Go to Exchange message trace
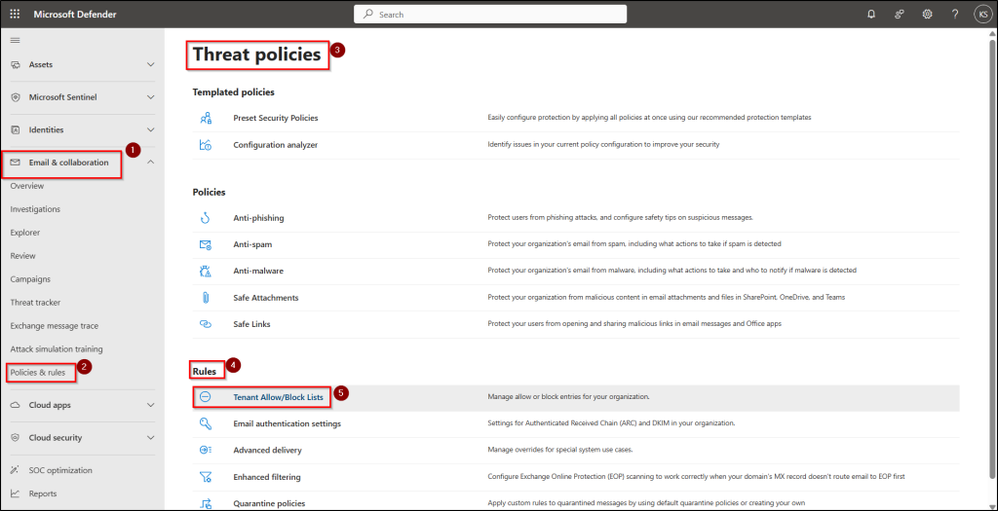998x511 pixels. point(55,326)
